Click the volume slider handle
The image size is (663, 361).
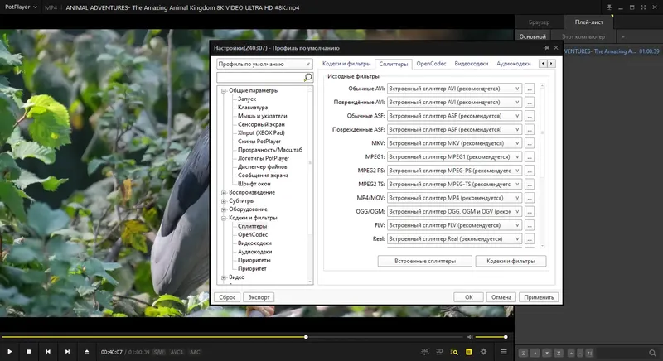pos(506,337)
